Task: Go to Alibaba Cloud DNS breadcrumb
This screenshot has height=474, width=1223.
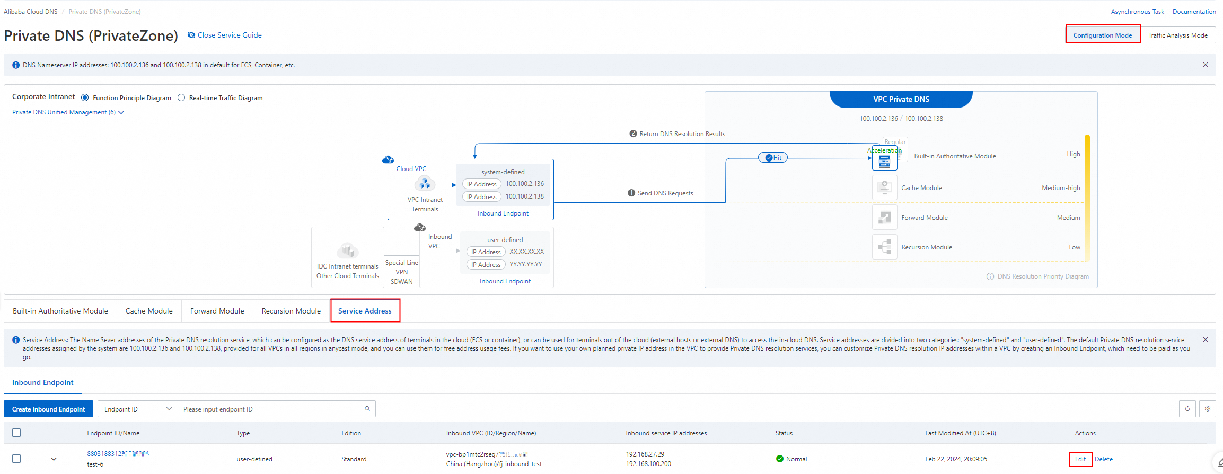Action: click(x=31, y=11)
